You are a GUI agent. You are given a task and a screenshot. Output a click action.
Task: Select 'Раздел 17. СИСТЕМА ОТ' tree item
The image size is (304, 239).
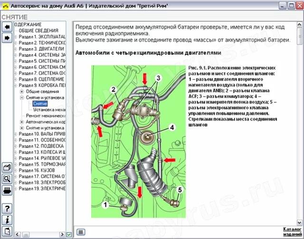click(42, 177)
